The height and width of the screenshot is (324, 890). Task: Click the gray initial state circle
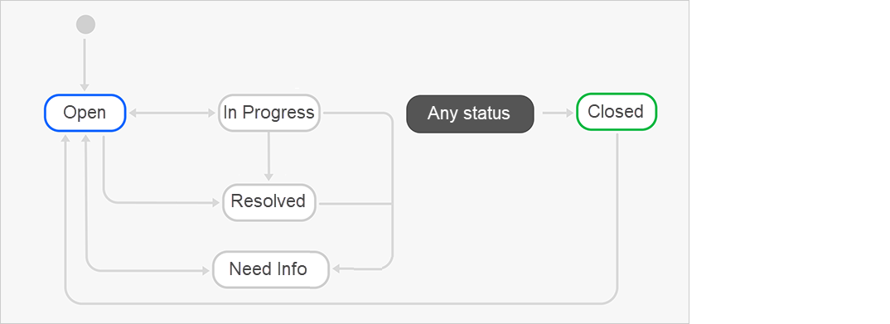click(x=85, y=24)
